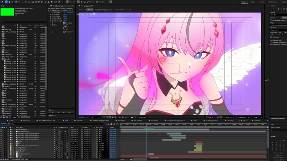Select the explosion layer in timeline
Screen dimensions: 287x161
click(21, 152)
